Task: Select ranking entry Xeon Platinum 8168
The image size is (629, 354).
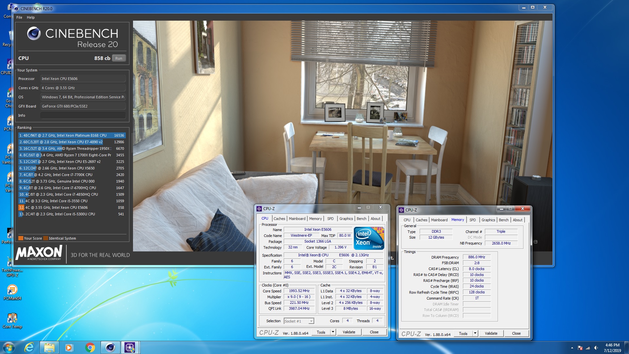Action: [x=72, y=135]
